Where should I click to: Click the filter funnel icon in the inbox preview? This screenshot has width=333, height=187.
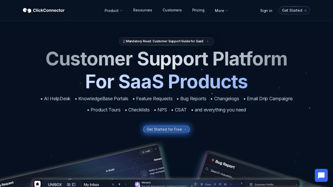coord(119,184)
